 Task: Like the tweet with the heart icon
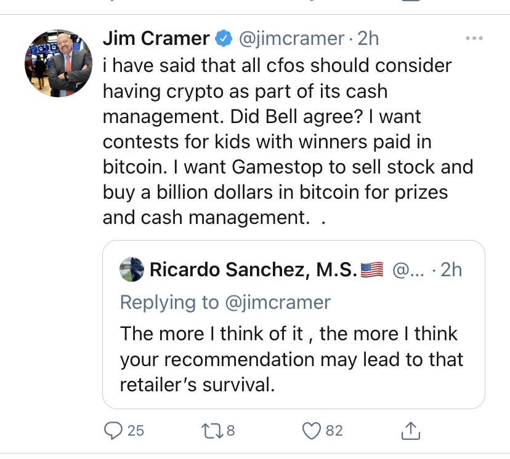[x=312, y=431]
